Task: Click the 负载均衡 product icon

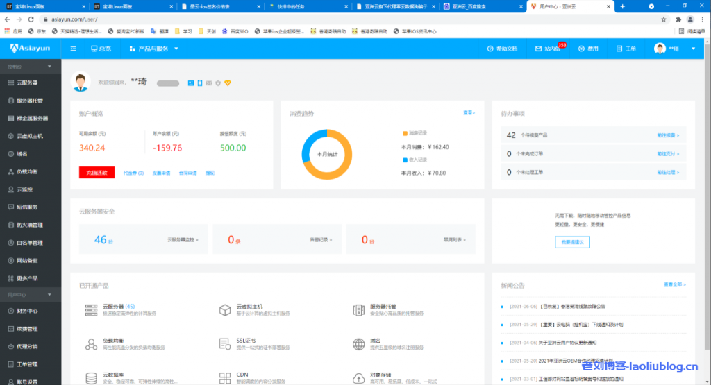Action: coord(91,344)
